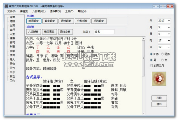Select 健康 in the category tree
This screenshot has height=120, width=178.
(12, 38)
